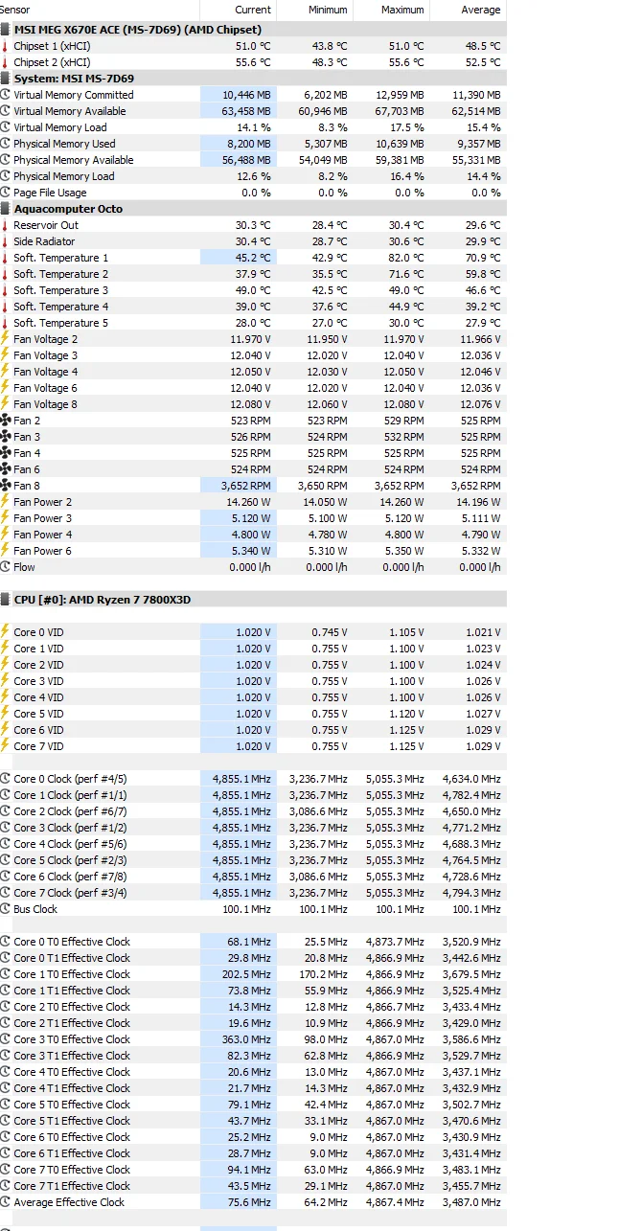Click the lightning icon beside Fan Voltage 8
Image resolution: width=642 pixels, height=1231 pixels.
coord(5,404)
